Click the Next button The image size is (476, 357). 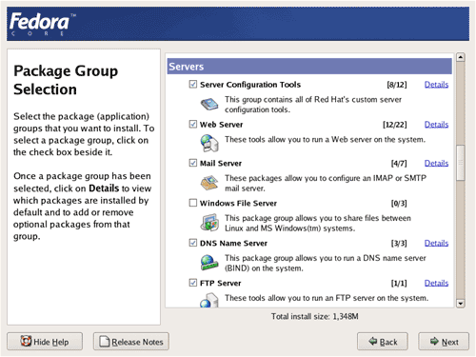point(444,342)
